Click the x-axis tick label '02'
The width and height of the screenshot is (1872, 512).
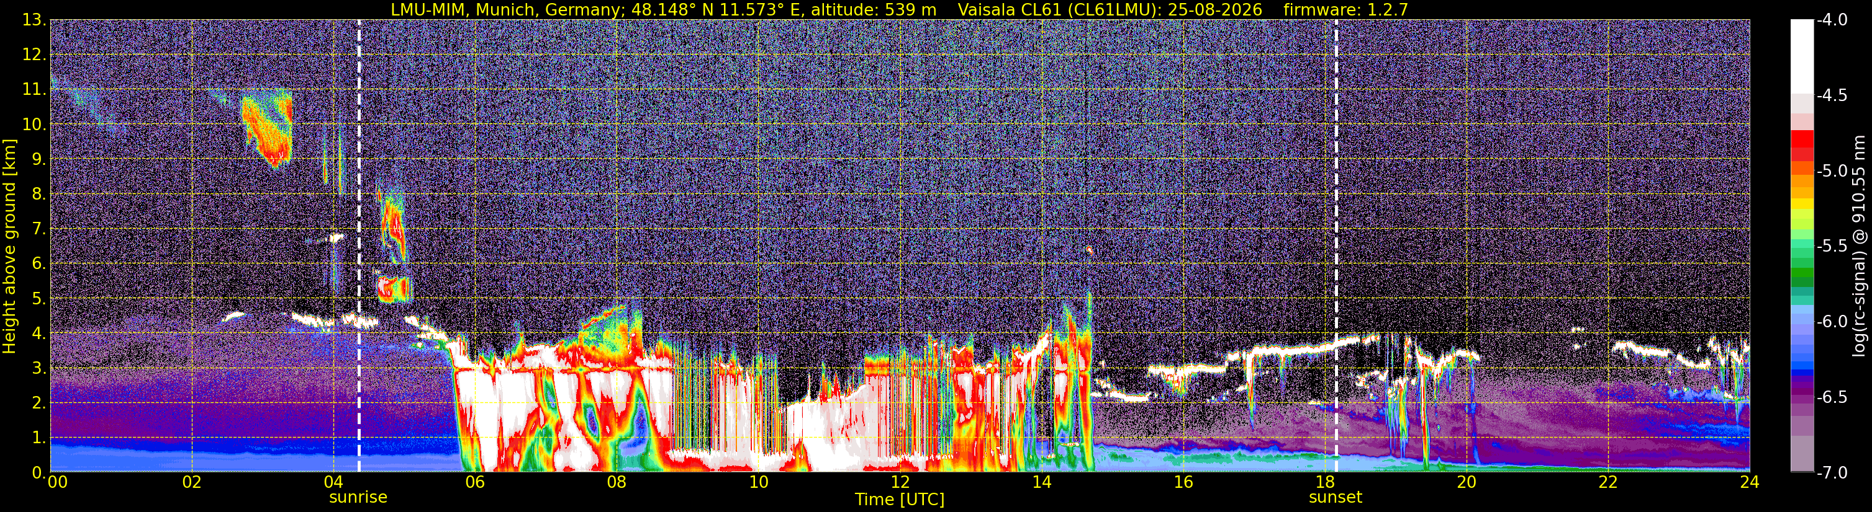(192, 482)
